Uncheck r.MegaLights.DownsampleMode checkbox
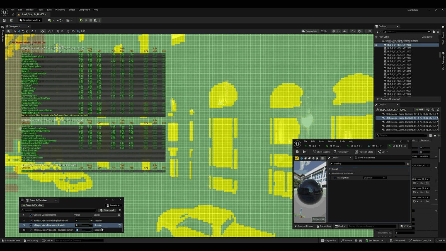Viewport: 446px width, 251px height. (31, 225)
